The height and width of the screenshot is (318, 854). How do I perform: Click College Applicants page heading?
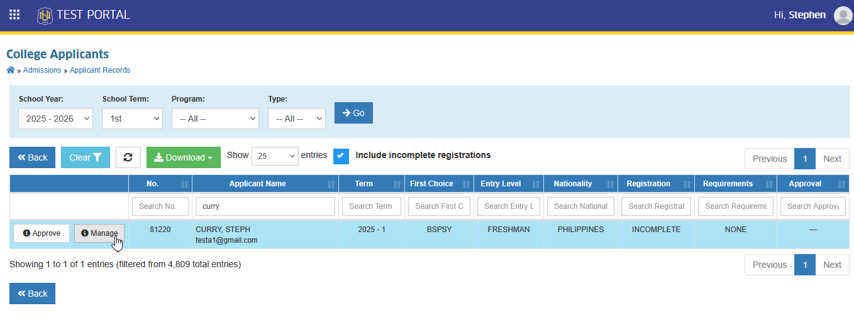click(x=58, y=55)
